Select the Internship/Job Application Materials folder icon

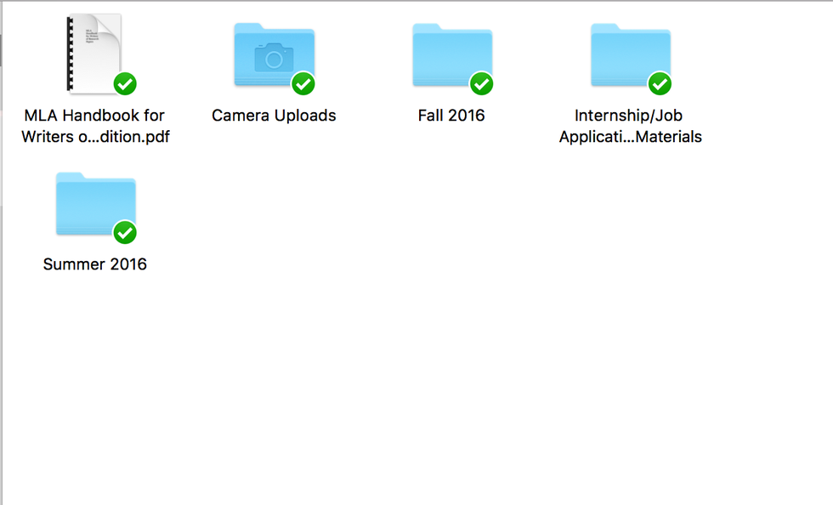631,55
